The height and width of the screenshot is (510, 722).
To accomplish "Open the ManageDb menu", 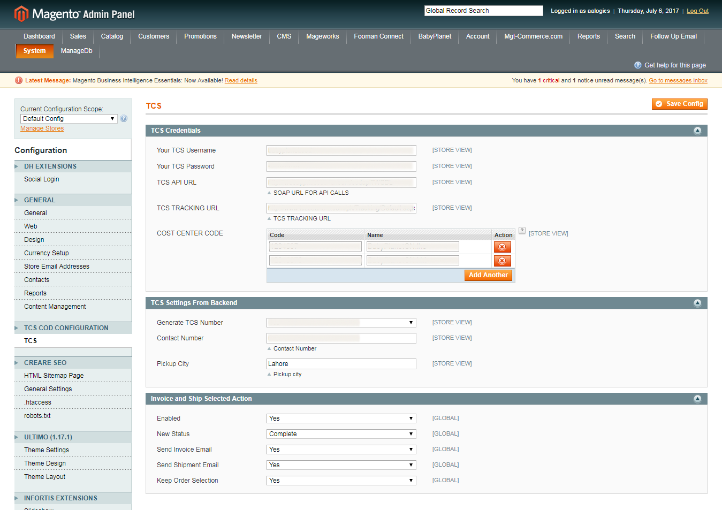I will [x=77, y=51].
